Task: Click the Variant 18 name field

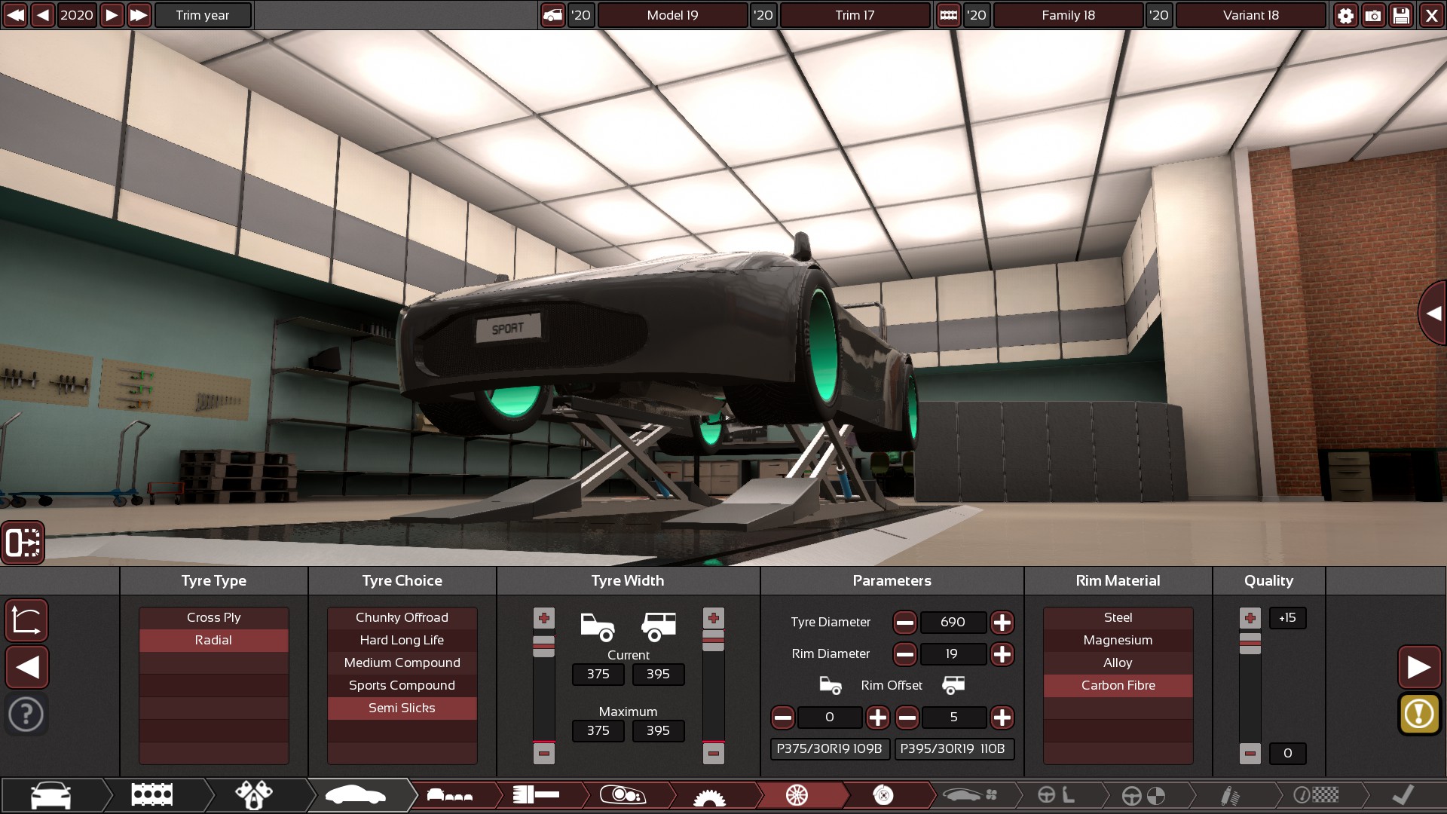Action: (x=1250, y=15)
